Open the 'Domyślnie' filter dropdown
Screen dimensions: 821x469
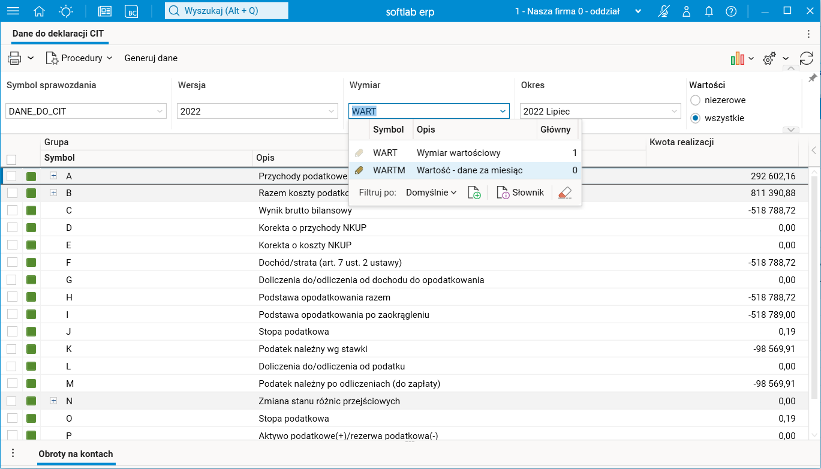pos(431,193)
